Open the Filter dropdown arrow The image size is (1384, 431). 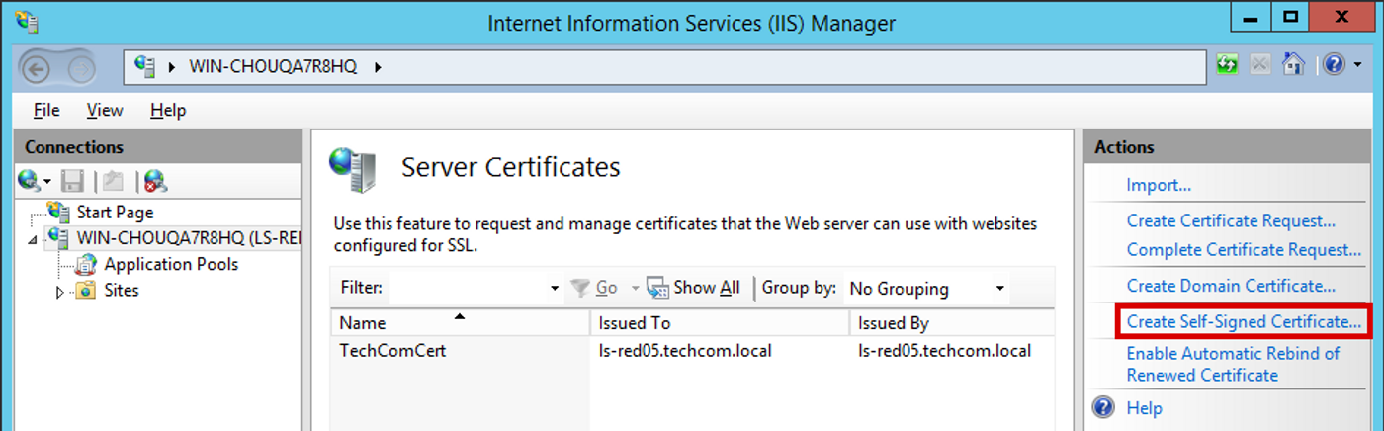[x=555, y=289]
